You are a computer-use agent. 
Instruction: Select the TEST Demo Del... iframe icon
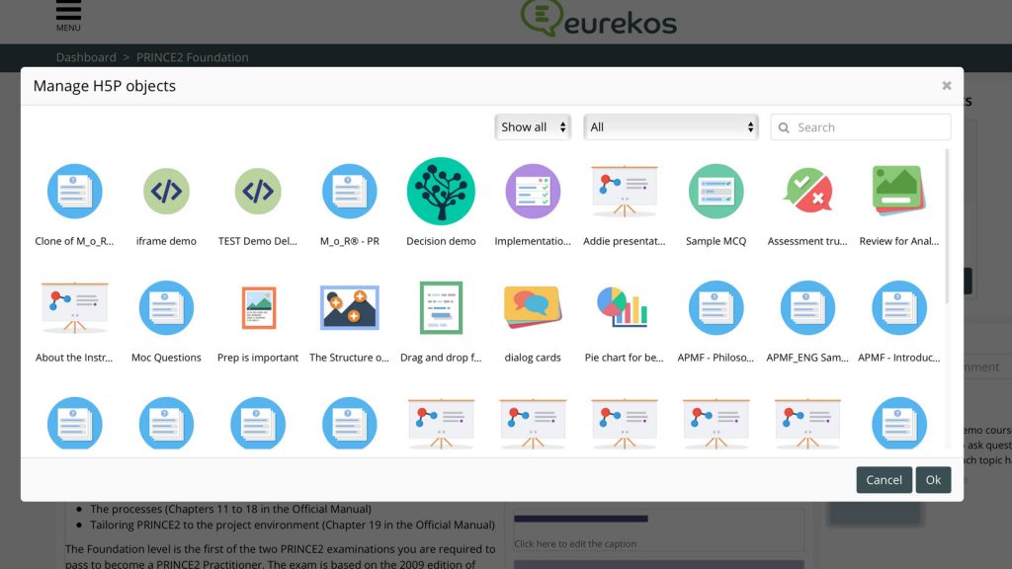258,192
